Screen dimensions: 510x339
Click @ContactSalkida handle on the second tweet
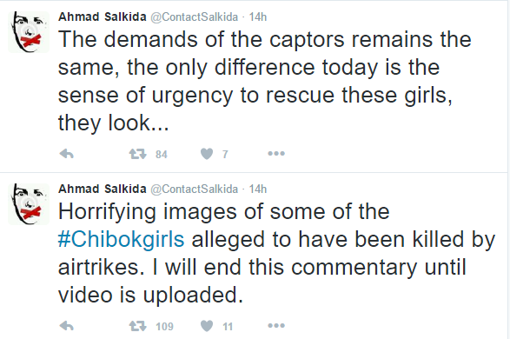[194, 189]
